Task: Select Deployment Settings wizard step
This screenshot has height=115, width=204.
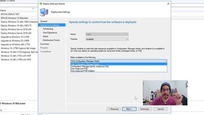Action: click(52, 25)
